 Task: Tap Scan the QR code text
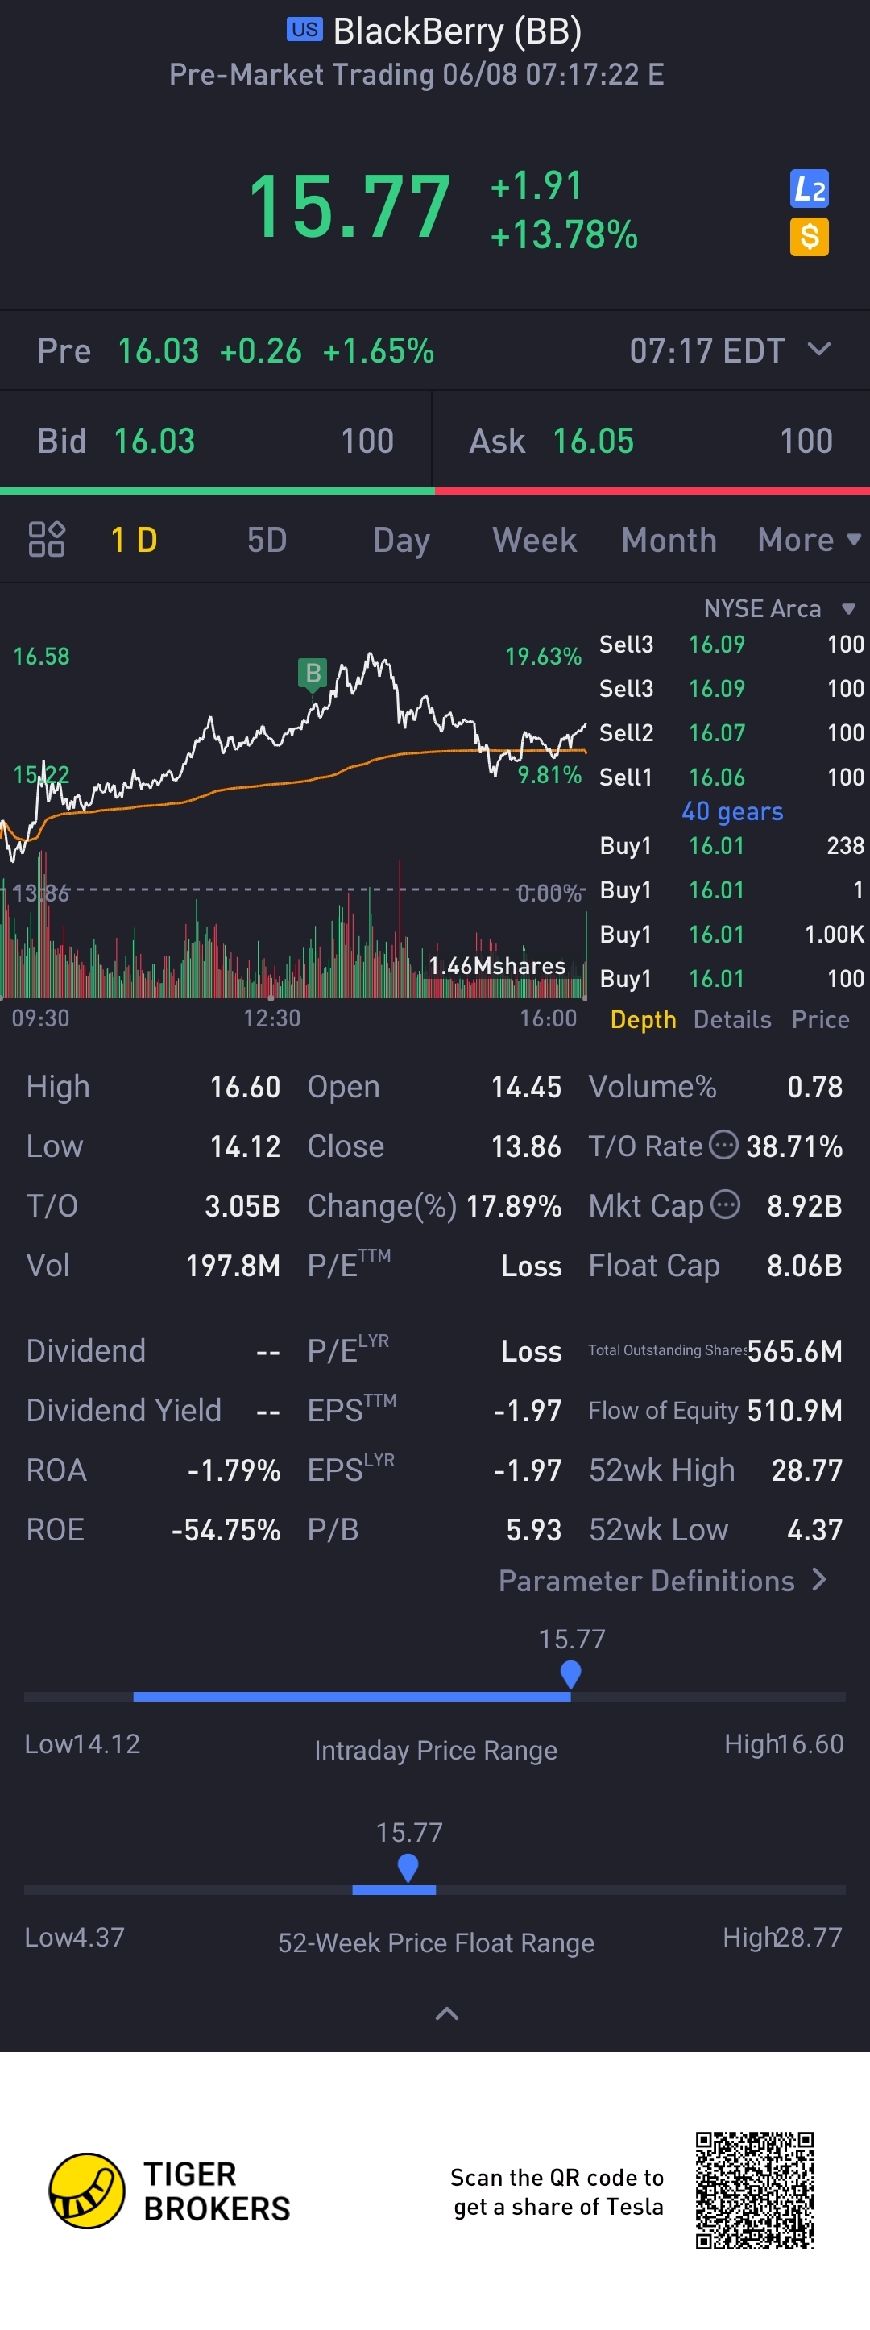tap(557, 2191)
